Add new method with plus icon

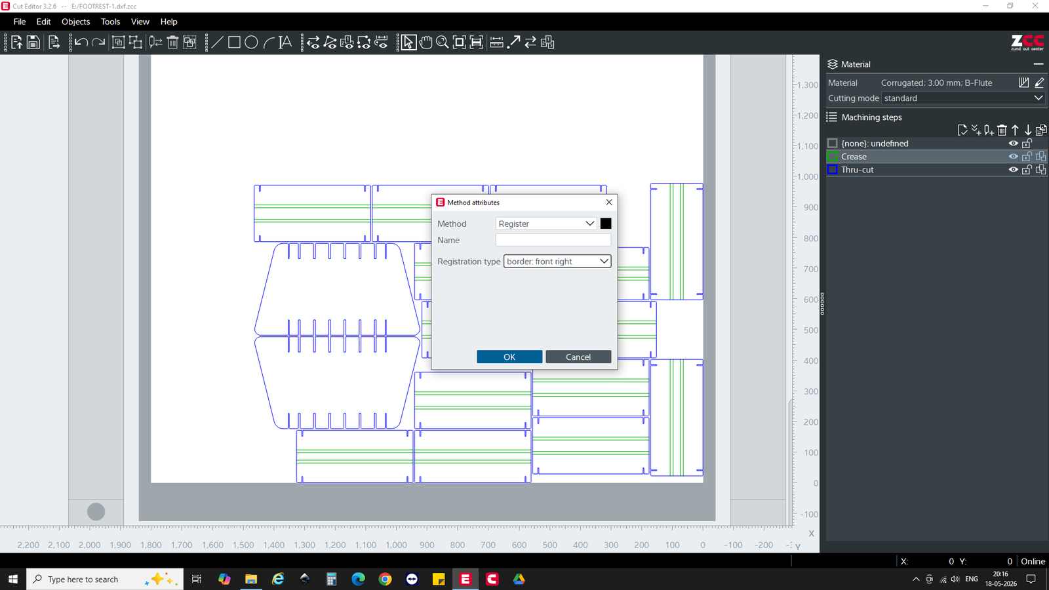[989, 130]
